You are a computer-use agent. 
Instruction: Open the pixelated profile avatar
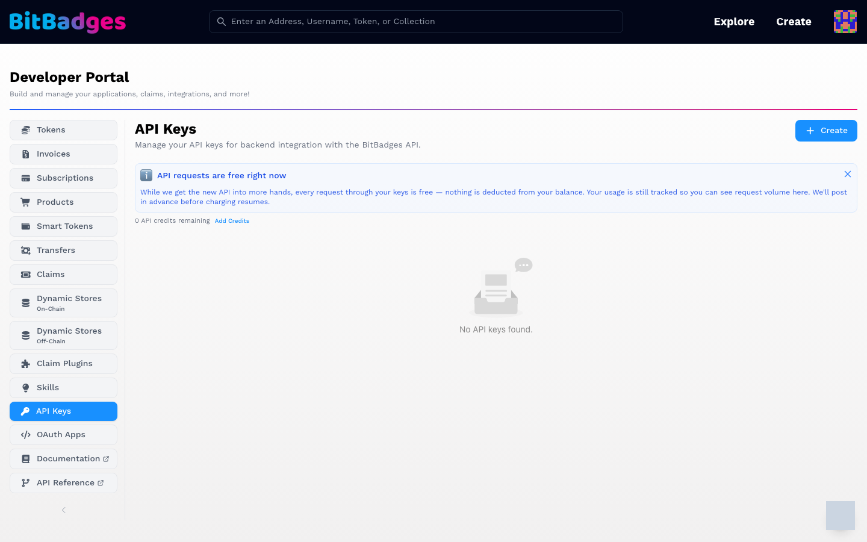pos(845,22)
